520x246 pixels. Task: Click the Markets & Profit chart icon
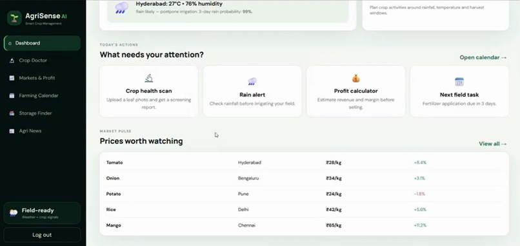[x=12, y=78]
